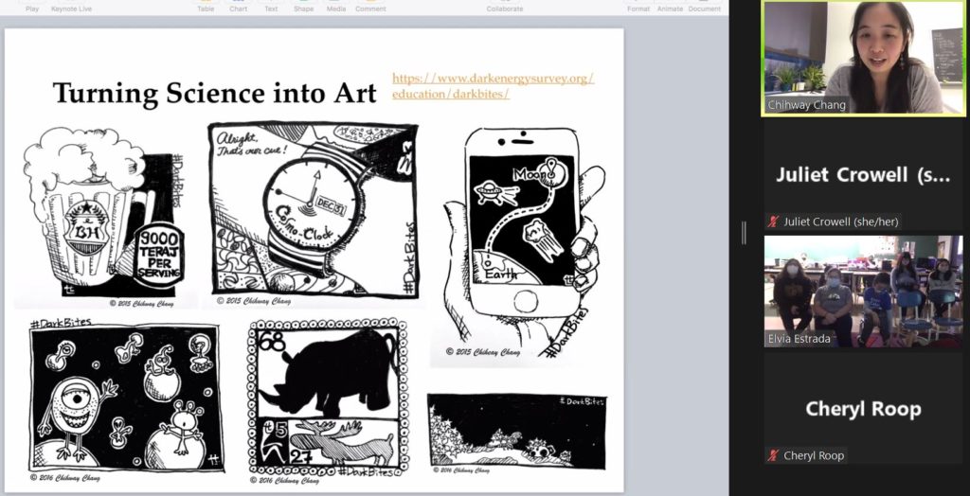Viewport: 970px width, 496px height.
Task: Click the Collaborate toolbar button
Action: coord(505,8)
